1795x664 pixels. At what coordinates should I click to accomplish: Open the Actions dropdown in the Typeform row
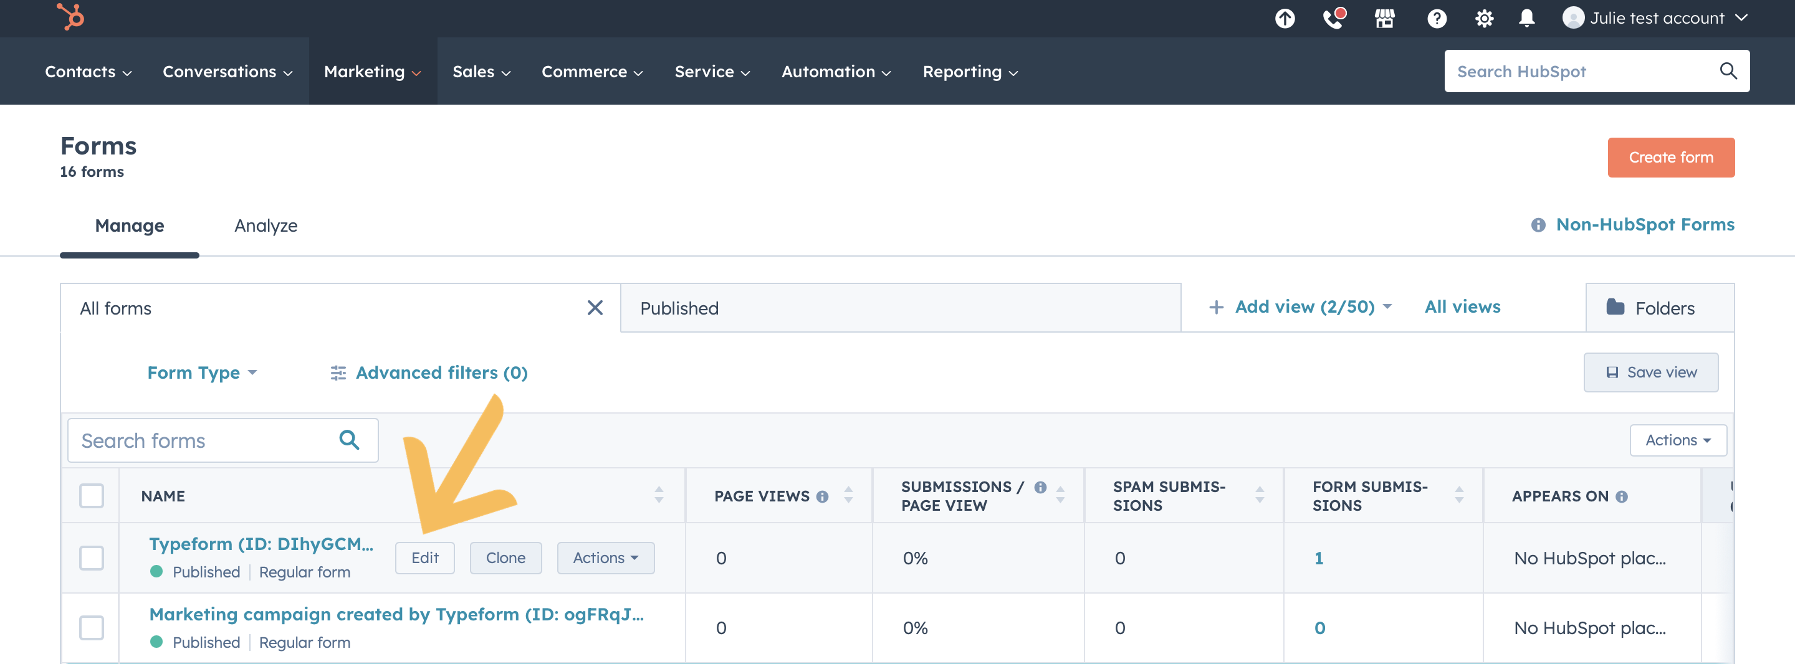(x=605, y=557)
